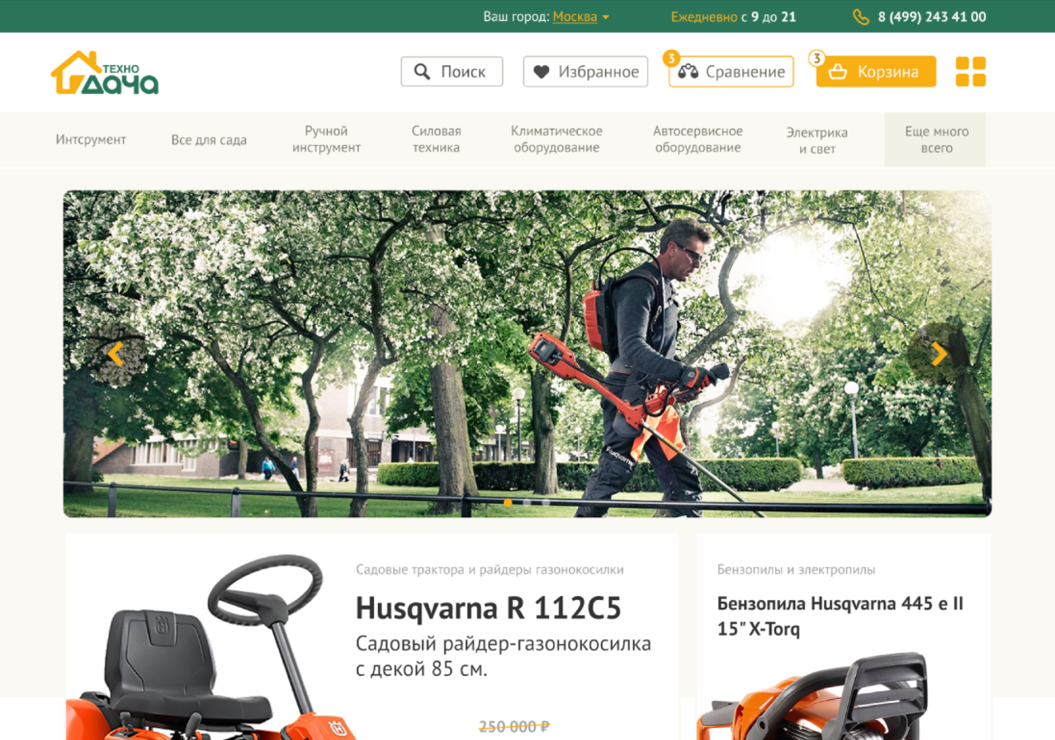Open the Сравнение comparison list
Viewport: 1055px width, 740px height.
(x=731, y=72)
